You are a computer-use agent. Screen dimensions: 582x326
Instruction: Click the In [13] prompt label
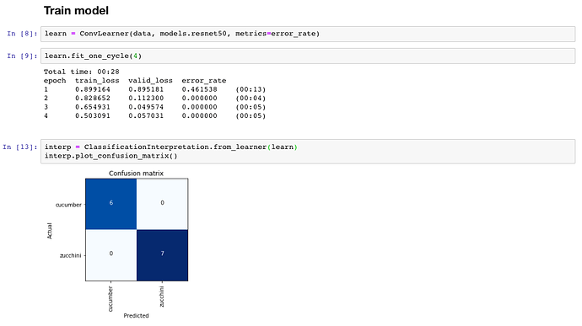(x=19, y=147)
